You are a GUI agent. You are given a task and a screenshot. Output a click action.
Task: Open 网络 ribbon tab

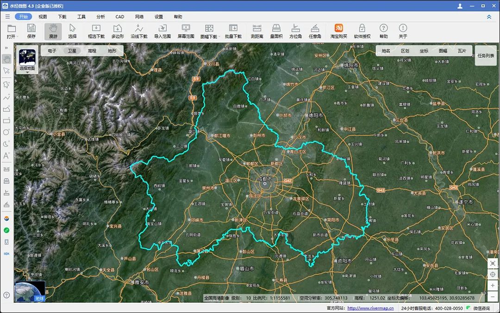tap(139, 17)
